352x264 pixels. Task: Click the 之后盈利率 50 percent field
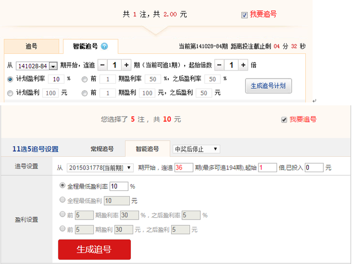point(212,79)
